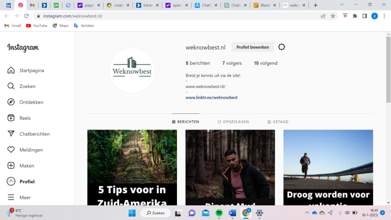Open the Maps bookmark

point(61,26)
